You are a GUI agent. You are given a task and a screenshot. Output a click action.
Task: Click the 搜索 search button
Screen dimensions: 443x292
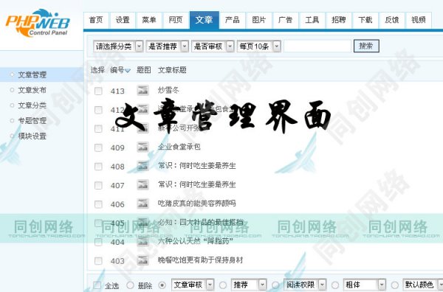366,46
